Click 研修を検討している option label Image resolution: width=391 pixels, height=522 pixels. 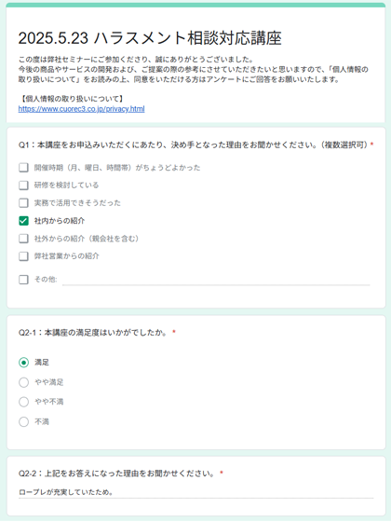pos(66,185)
